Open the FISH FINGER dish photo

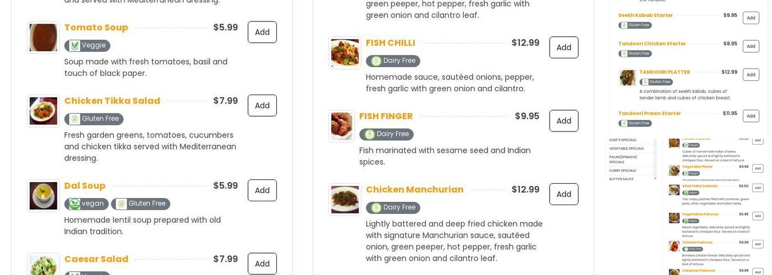coord(341,126)
